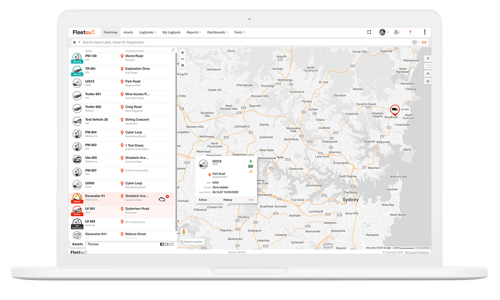Viewport: 500px width, 300px height.
Task: Click the Fleetsu logo
Action: click(84, 32)
